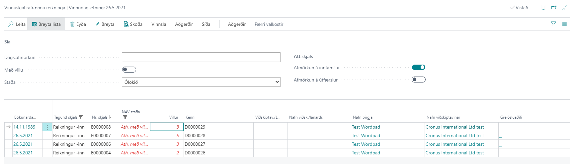Open row options three-dot menu

point(47,127)
